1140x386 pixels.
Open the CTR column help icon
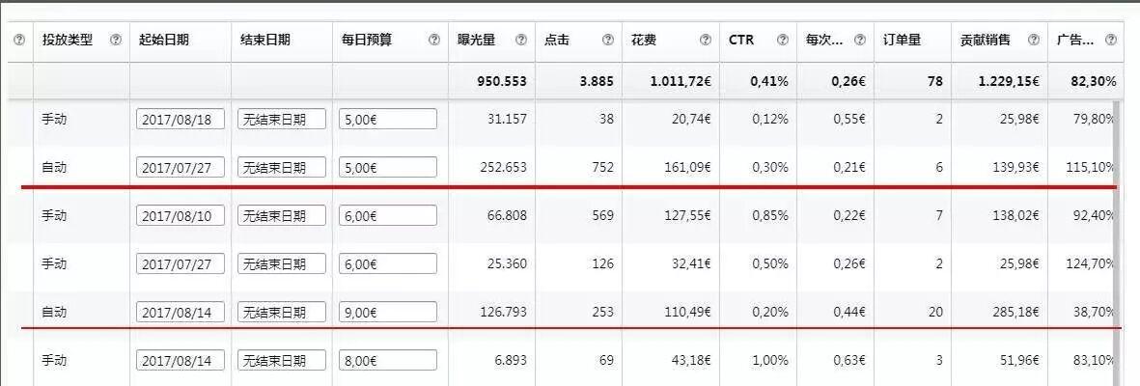pyautogui.click(x=783, y=41)
